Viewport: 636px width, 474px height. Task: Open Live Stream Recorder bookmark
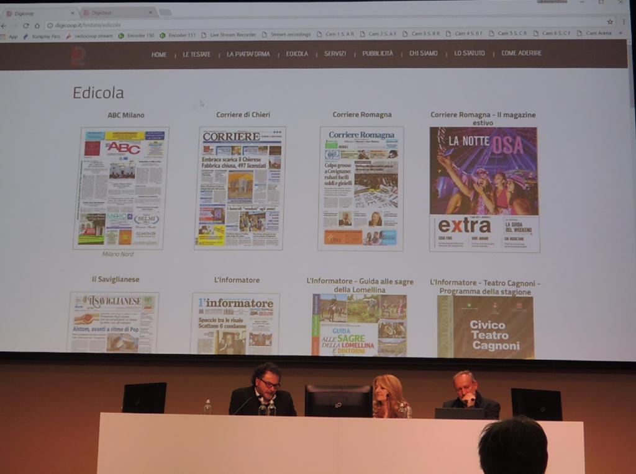(229, 35)
